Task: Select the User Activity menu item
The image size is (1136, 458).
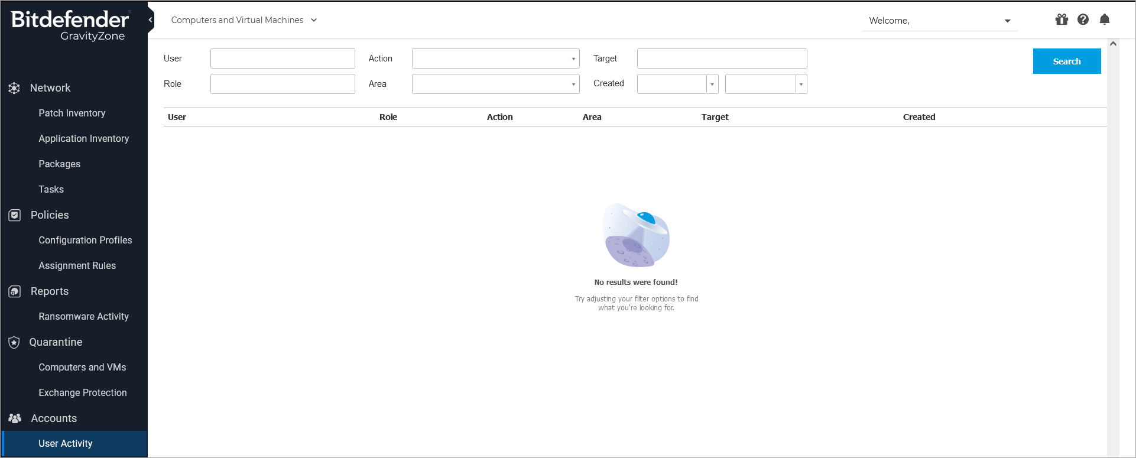Action: pos(66,444)
